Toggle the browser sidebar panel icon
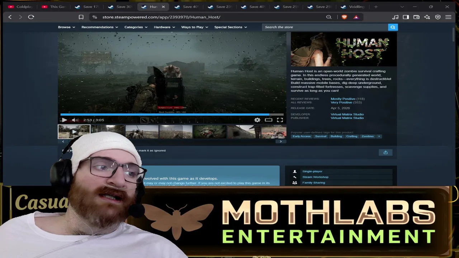Image resolution: width=459 pixels, height=258 pixels. coord(406,17)
